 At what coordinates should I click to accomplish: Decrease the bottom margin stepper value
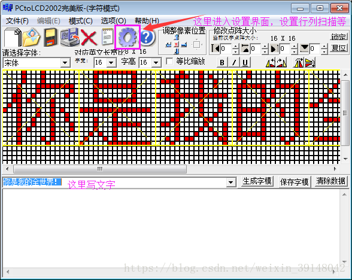[324, 51]
